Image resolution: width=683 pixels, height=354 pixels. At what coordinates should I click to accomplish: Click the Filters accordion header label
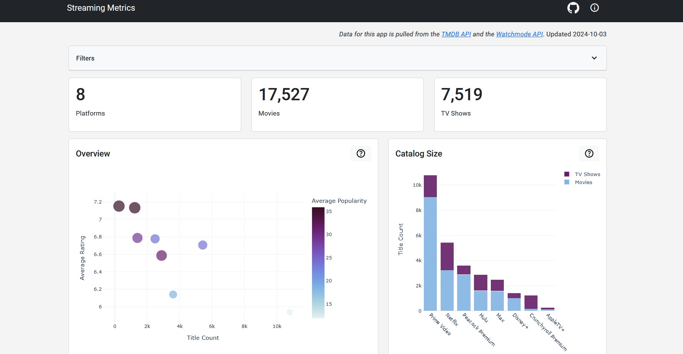[x=85, y=58]
